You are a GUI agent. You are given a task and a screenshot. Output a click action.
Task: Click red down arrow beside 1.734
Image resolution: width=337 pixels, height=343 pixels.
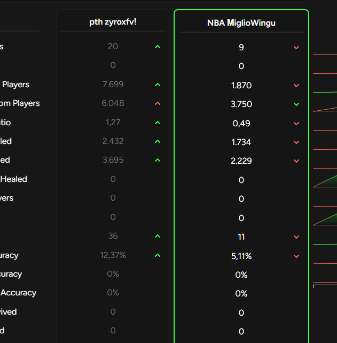pyautogui.click(x=296, y=142)
